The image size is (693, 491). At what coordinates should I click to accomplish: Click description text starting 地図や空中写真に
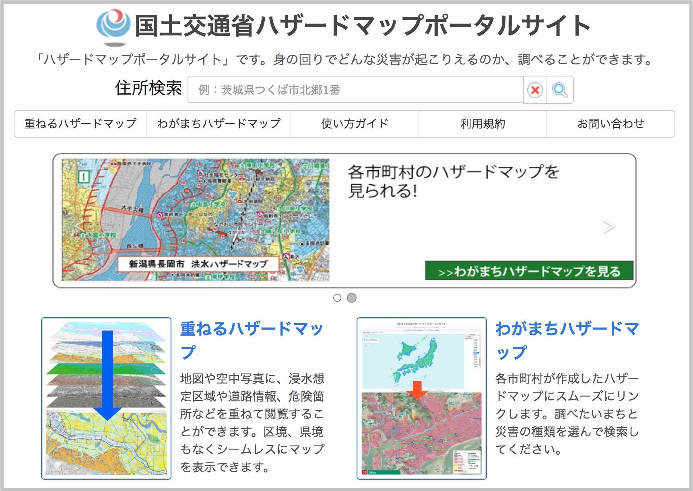pos(252,423)
